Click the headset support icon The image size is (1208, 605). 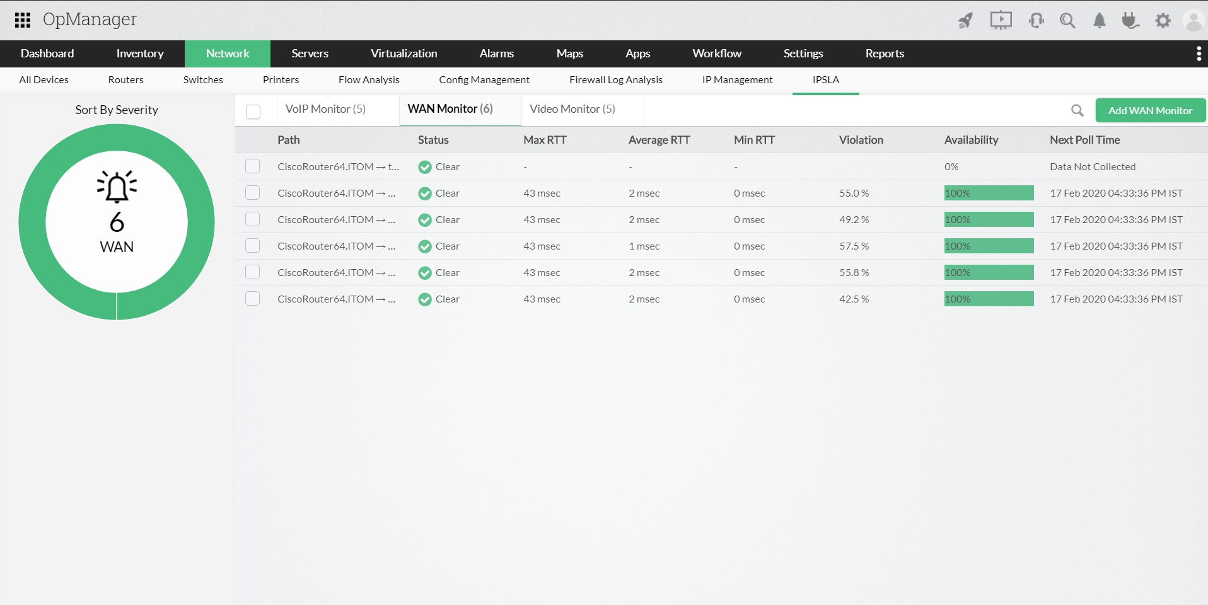click(1036, 21)
